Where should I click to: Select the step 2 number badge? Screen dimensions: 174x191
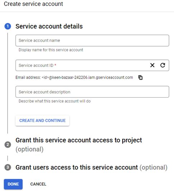[x=8, y=145]
